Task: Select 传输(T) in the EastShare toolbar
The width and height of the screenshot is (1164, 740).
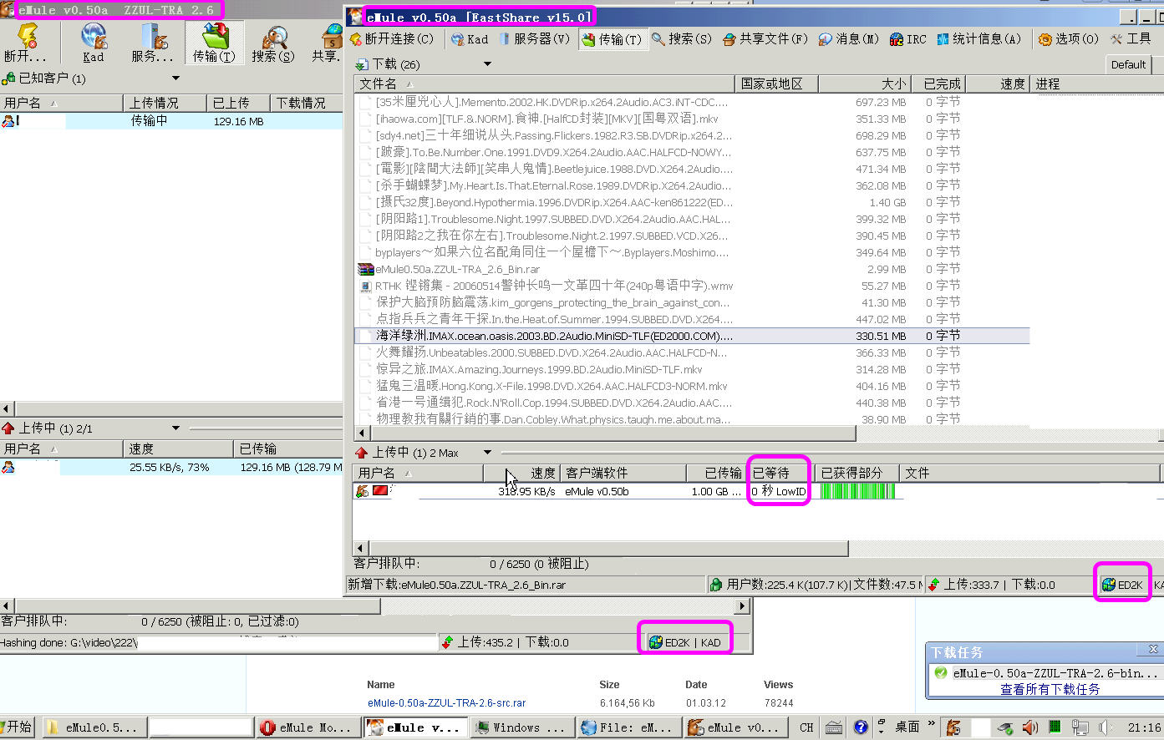Action: pyautogui.click(x=612, y=39)
